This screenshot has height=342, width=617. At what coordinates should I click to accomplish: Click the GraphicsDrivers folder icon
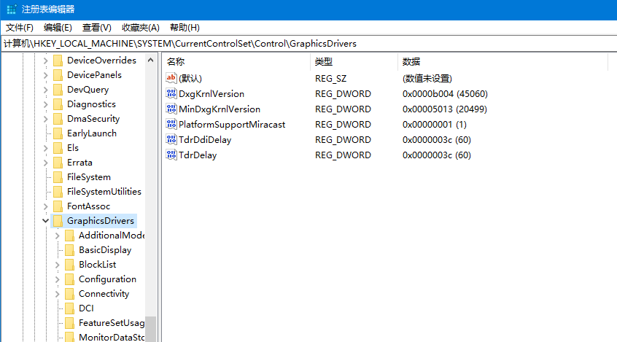tap(58, 221)
